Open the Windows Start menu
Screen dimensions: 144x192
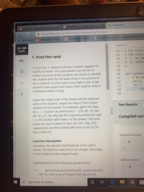click(x=15, y=182)
